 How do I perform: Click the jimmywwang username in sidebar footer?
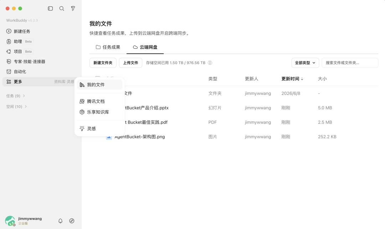click(30, 219)
